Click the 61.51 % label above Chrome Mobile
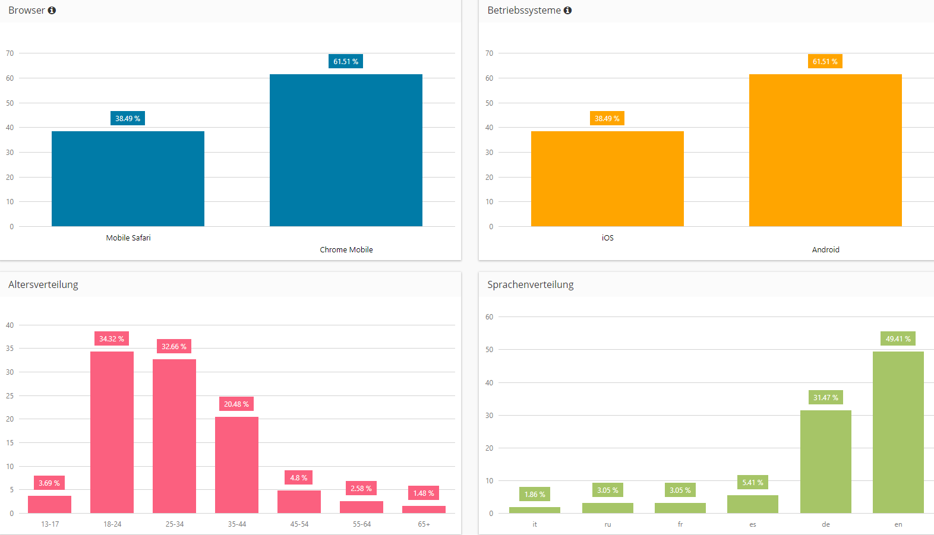Viewport: 934px width, 535px height. click(x=346, y=61)
